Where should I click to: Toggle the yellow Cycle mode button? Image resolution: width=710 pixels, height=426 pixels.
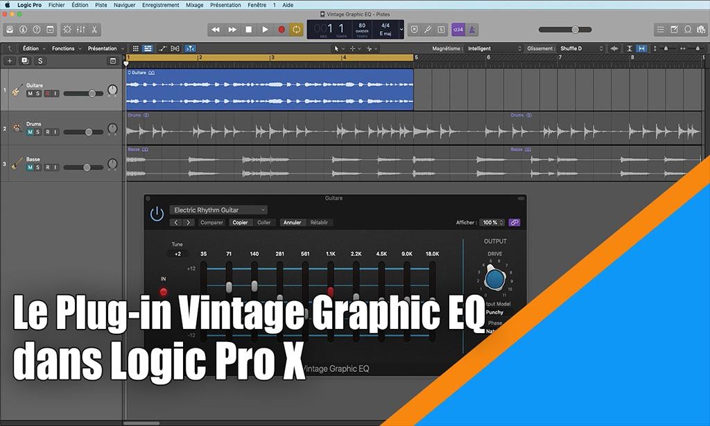tap(297, 29)
